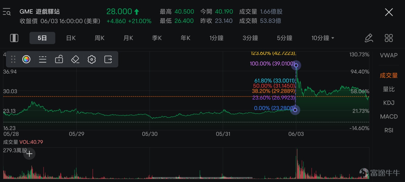Click the exit drawing mode icon
This screenshot has width=405, height=182.
[108, 59]
